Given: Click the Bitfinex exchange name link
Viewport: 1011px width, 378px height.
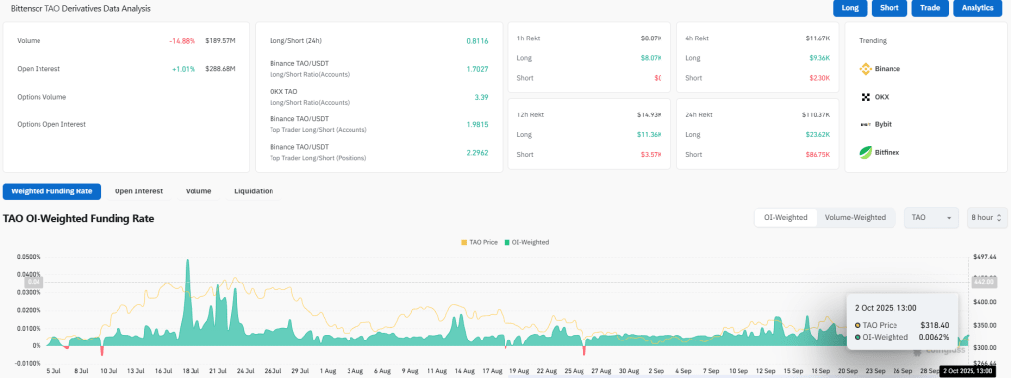Looking at the screenshot, I should tap(888, 153).
